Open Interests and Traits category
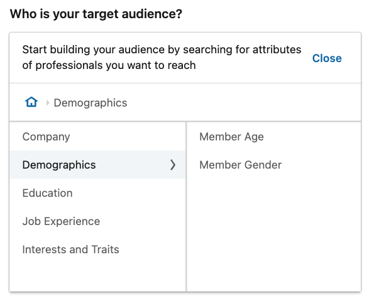 coord(97,249)
